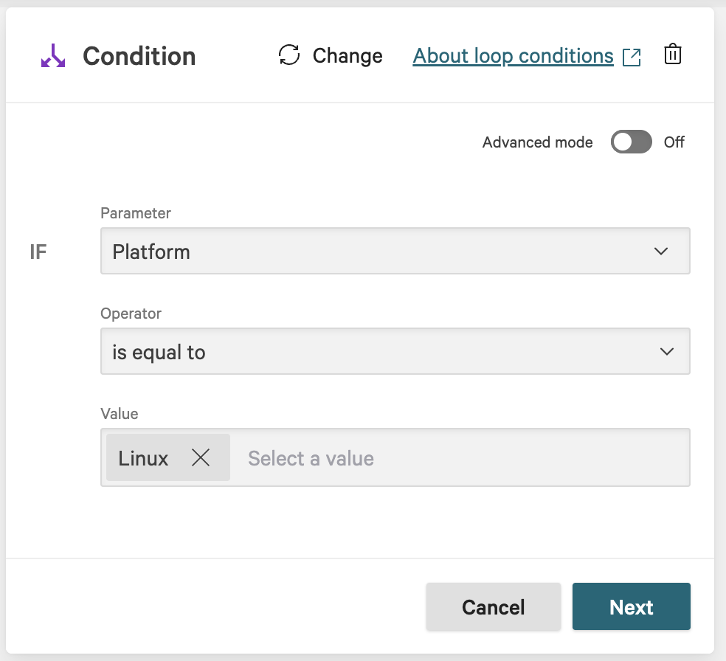
Task: Click the chevron arrow in the Operator field
Action: point(667,352)
